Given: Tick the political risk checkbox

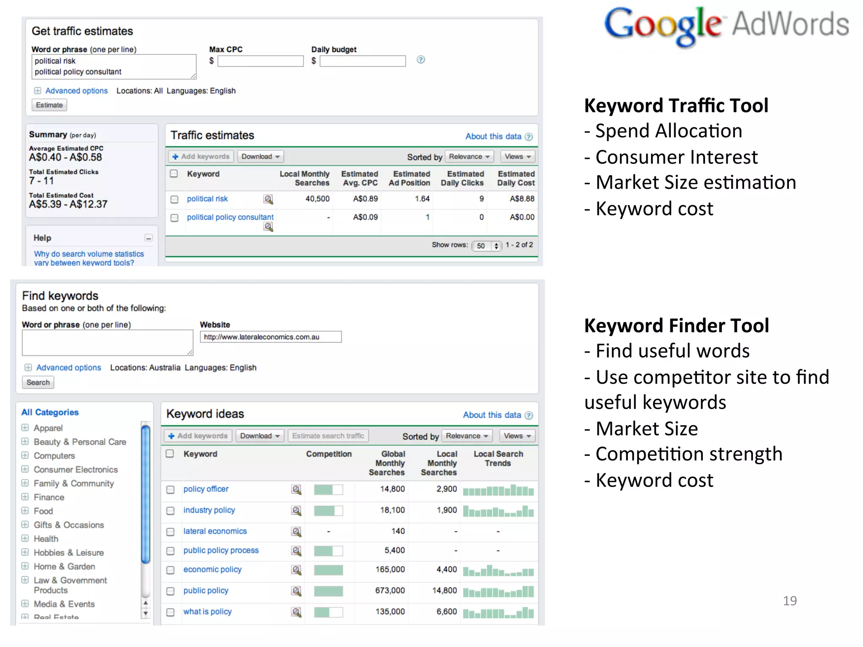Looking at the screenshot, I should click(174, 199).
